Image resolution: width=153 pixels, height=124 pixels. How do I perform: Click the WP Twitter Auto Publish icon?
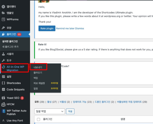[3, 111]
